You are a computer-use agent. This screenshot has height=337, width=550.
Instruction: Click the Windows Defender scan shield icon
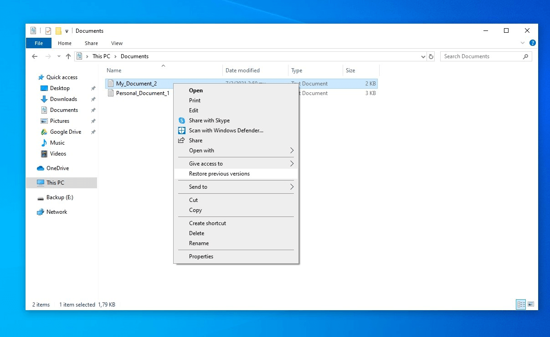click(181, 131)
